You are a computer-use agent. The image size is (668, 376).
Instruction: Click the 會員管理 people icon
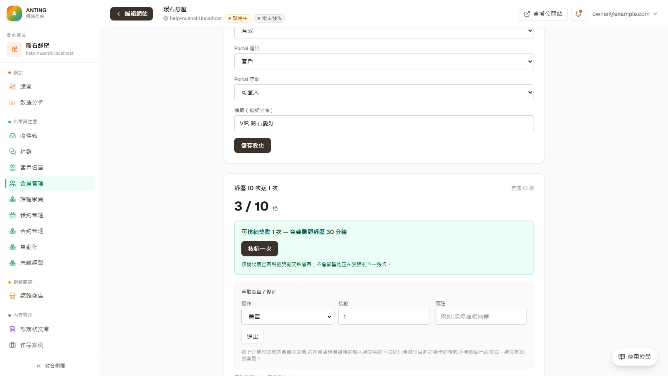13,183
